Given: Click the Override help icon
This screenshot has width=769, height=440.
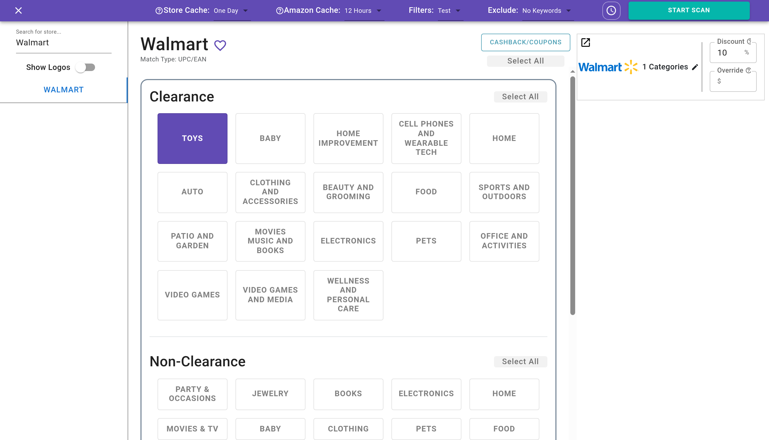Looking at the screenshot, I should pos(748,70).
